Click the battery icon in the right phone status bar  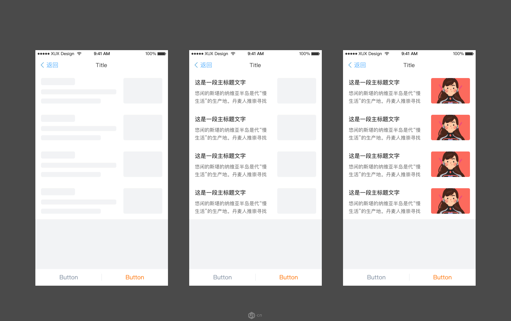(x=469, y=54)
